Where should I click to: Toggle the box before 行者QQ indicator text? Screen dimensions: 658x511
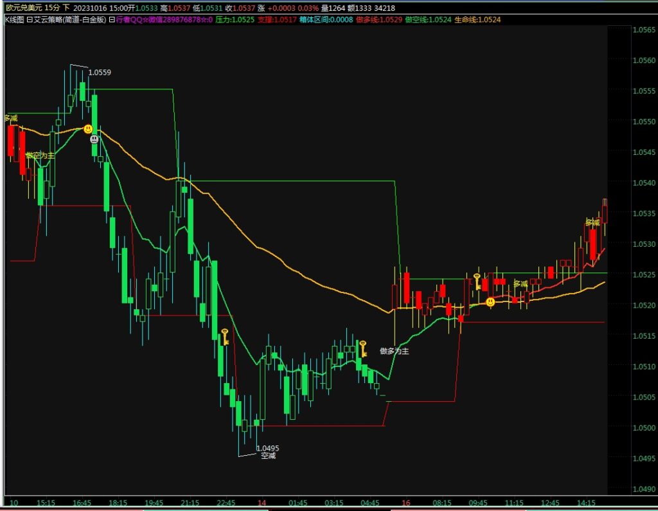pyautogui.click(x=111, y=20)
